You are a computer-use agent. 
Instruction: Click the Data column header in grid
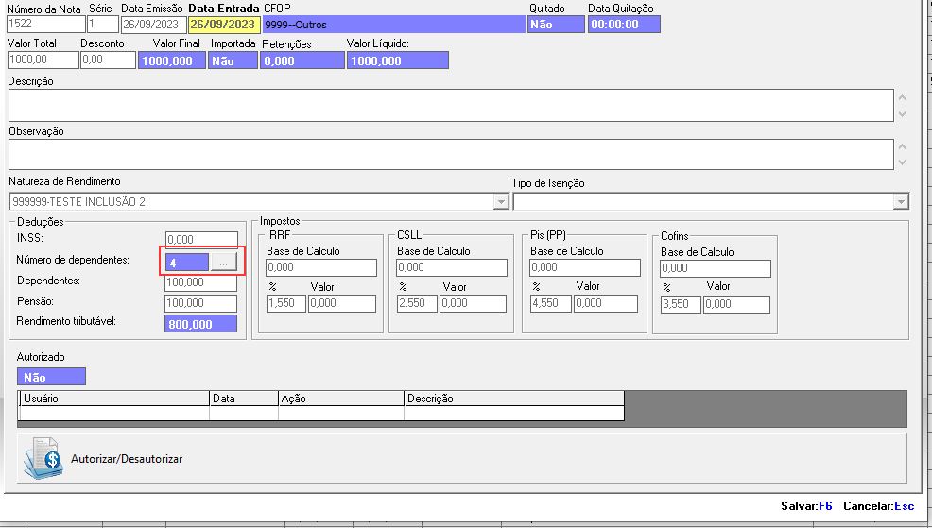[x=244, y=399]
